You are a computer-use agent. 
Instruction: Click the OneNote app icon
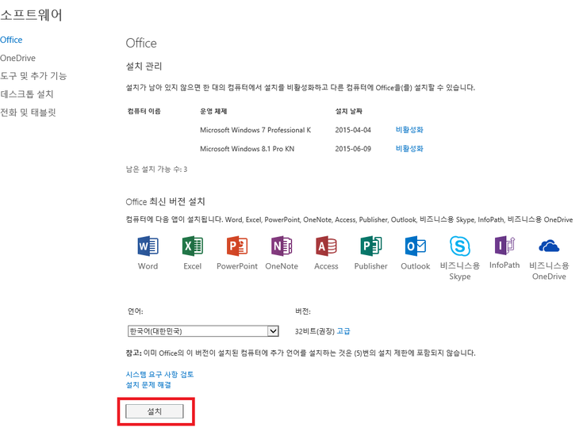[x=282, y=246]
